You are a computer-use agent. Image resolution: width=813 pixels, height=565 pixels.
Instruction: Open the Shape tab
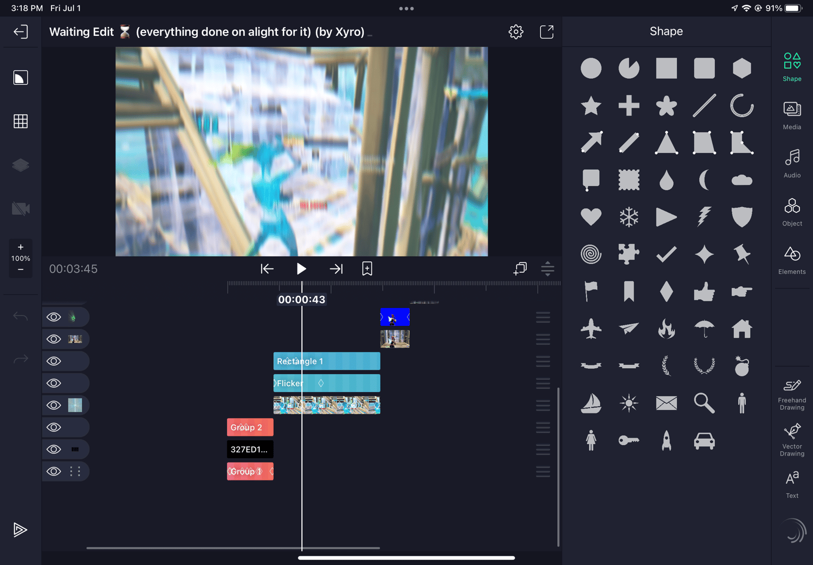coord(792,67)
